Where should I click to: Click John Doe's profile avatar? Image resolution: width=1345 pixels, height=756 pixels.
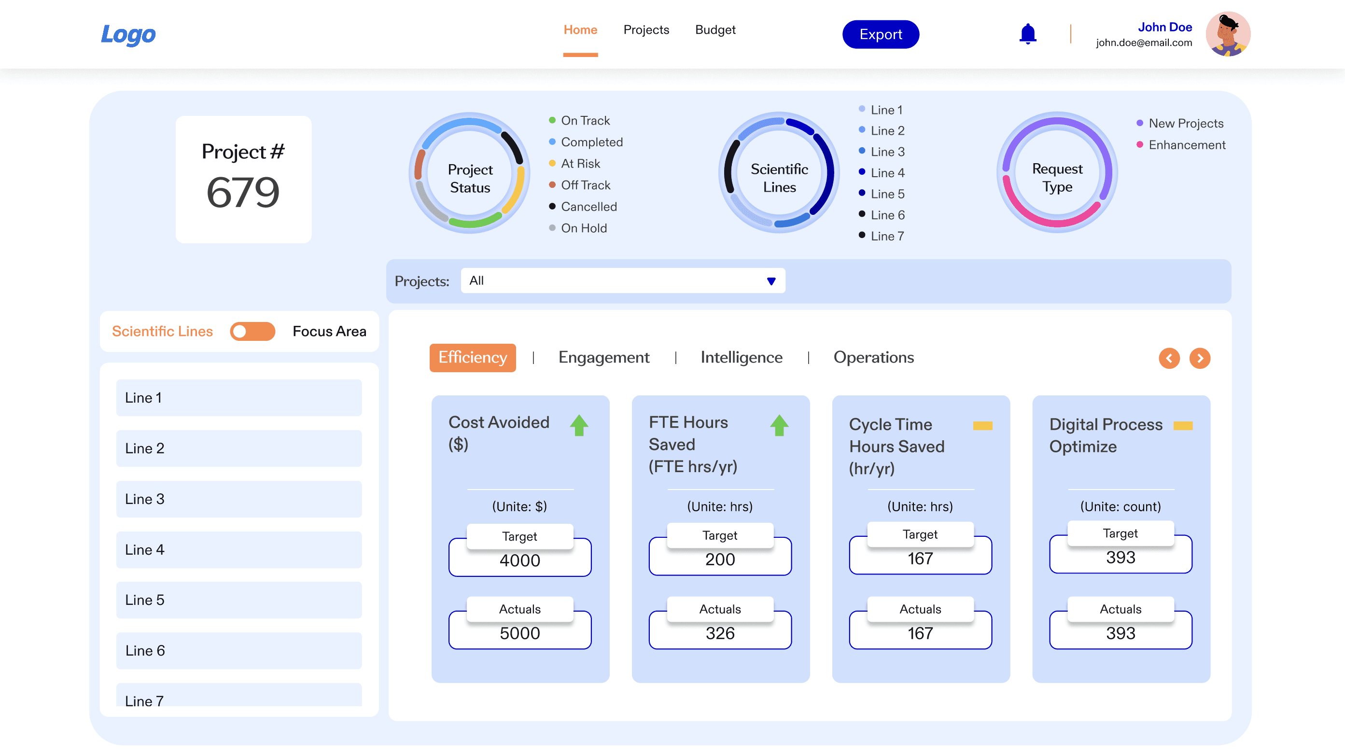click(1228, 34)
